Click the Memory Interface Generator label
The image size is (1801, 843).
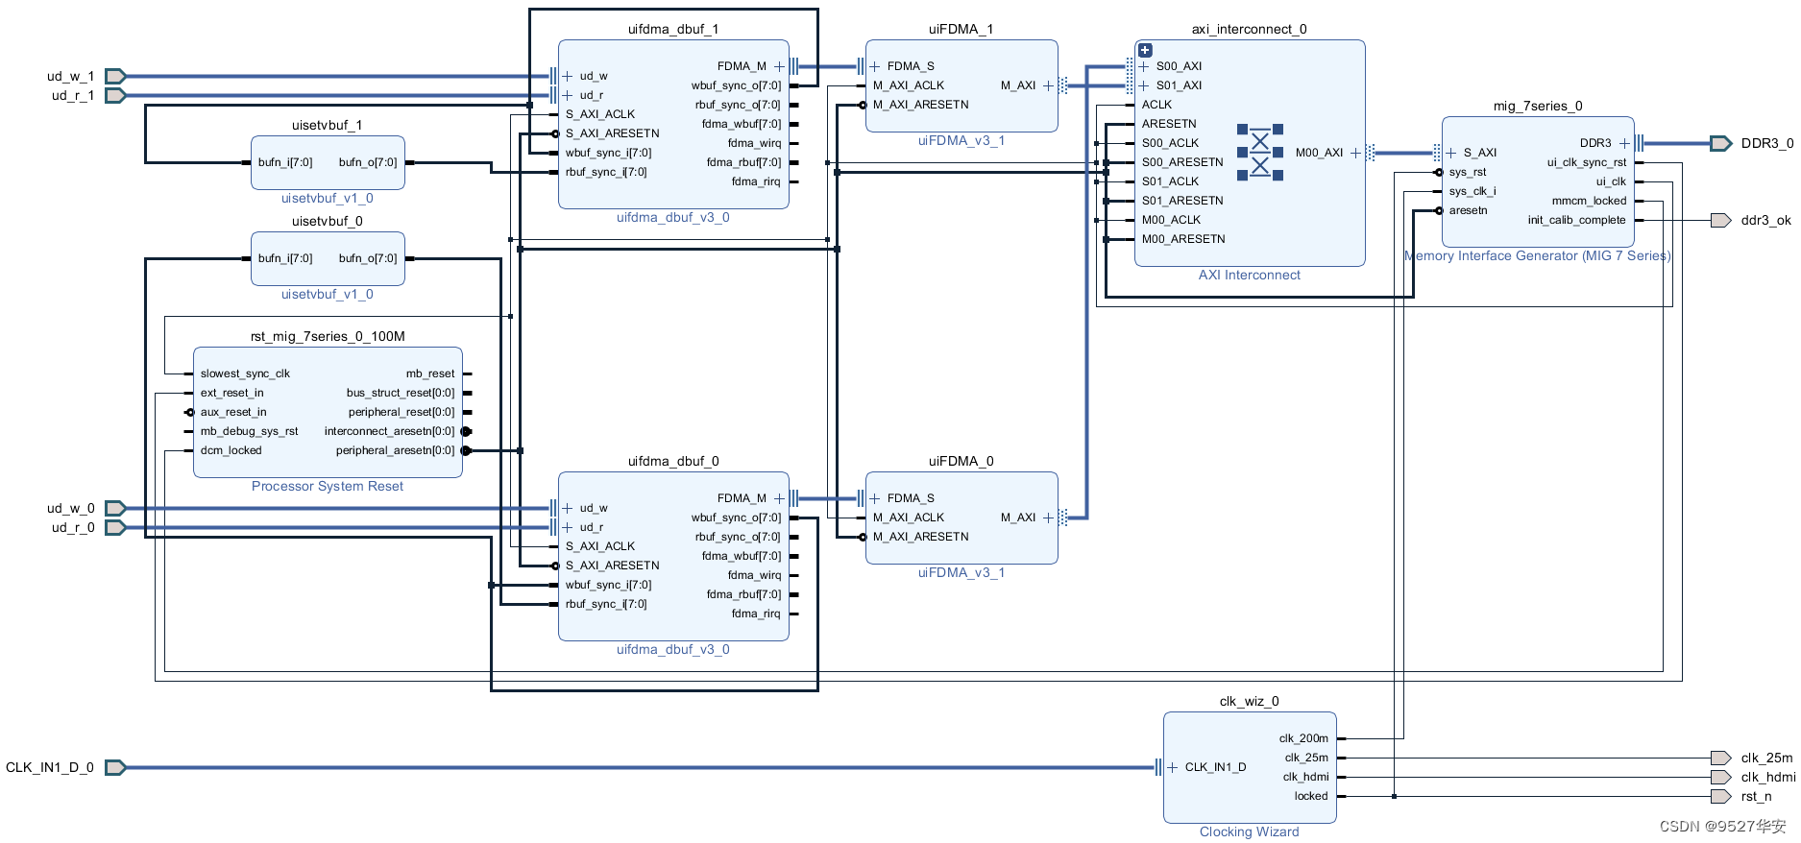coord(1538,255)
